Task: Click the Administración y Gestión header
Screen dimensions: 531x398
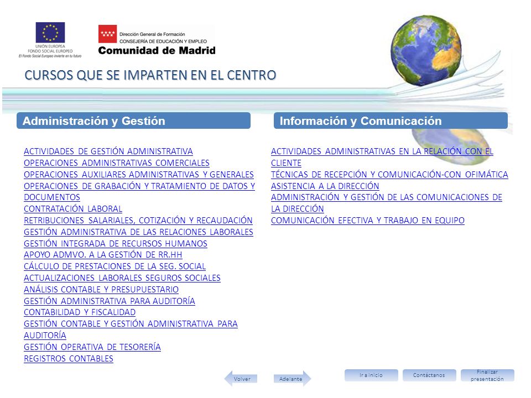Action: [133, 121]
